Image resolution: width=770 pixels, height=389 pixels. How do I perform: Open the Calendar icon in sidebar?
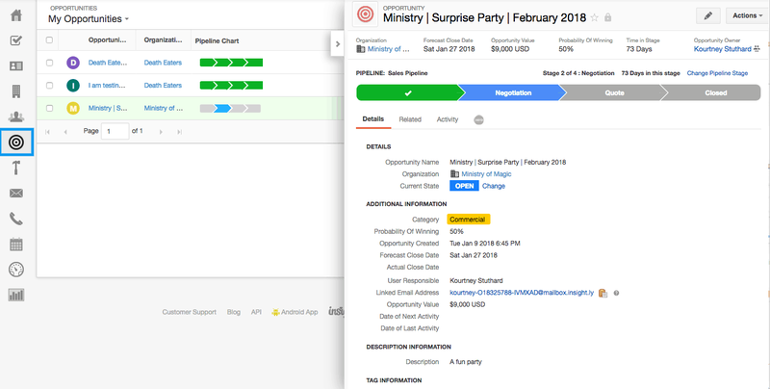(x=16, y=245)
